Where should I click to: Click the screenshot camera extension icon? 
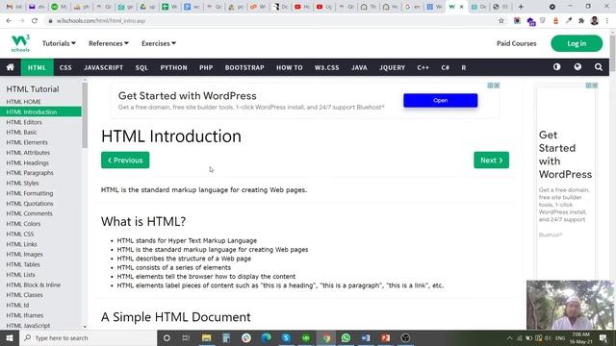click(517, 21)
